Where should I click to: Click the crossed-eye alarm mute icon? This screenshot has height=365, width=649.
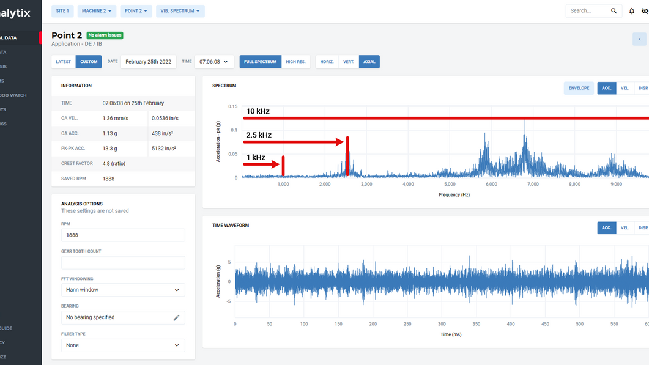[643, 10]
